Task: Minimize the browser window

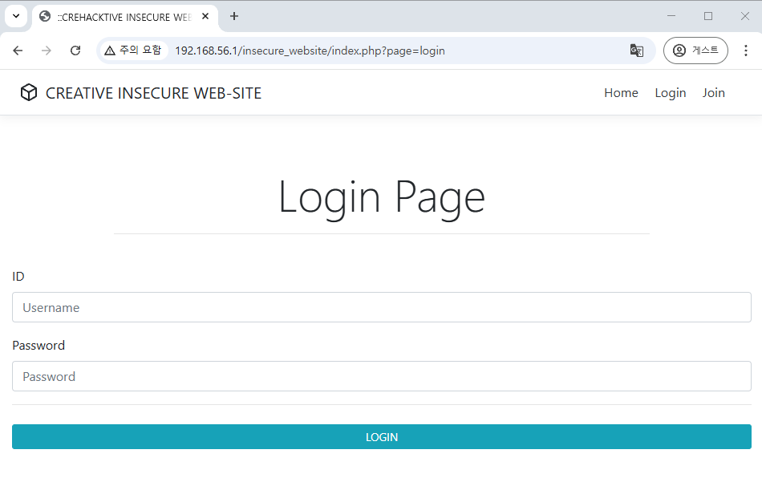Action: coord(671,16)
